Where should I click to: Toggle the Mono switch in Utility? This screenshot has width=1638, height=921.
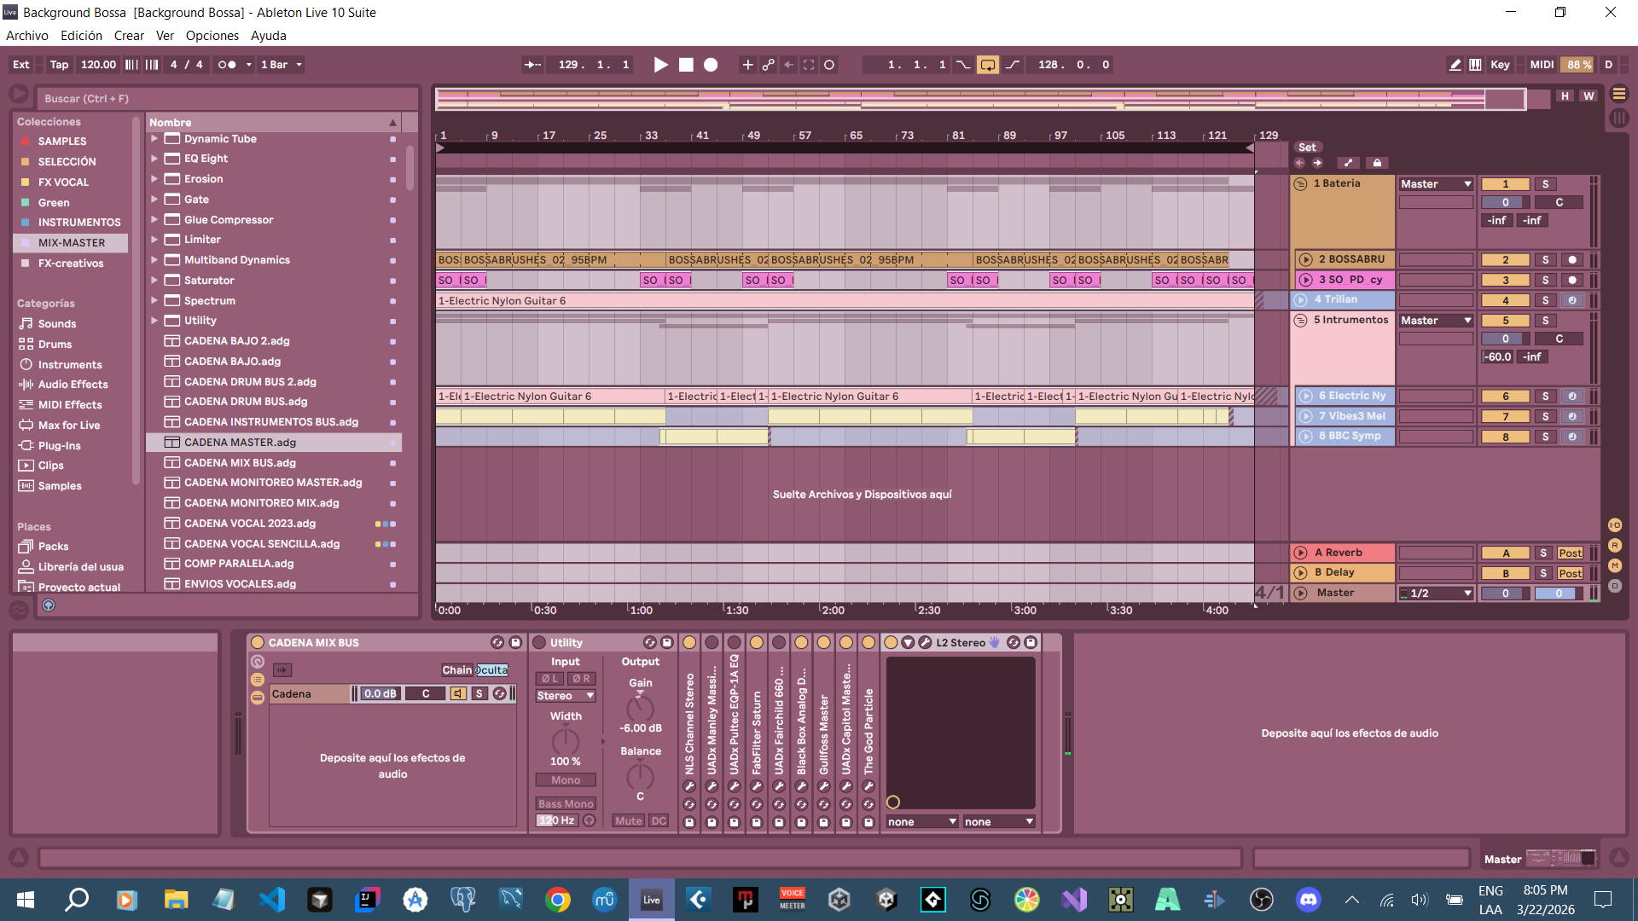(x=565, y=780)
